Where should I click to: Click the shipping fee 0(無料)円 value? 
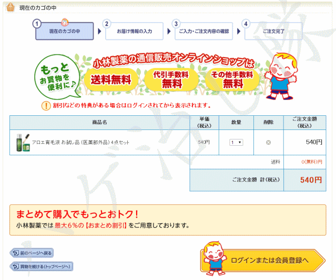tap(312, 162)
